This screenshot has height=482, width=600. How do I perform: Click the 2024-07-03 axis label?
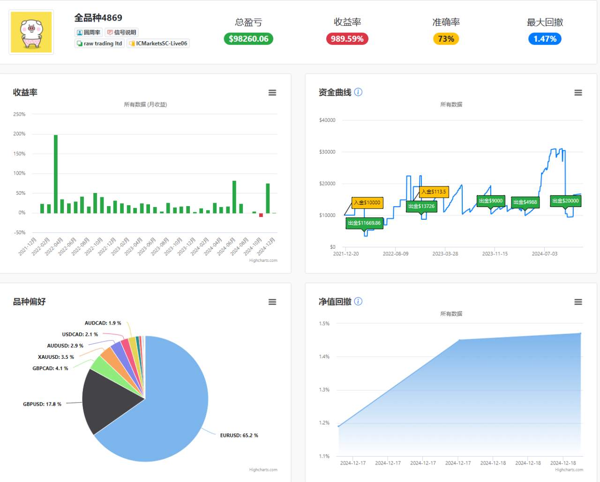pos(545,254)
